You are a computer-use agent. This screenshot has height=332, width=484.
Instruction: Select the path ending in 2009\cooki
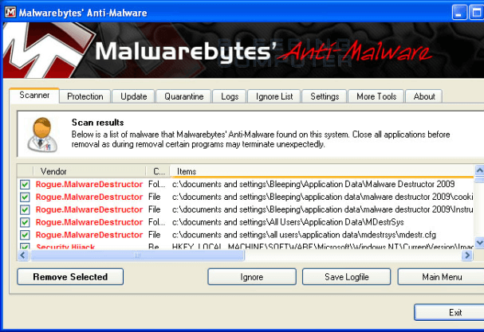(322, 197)
